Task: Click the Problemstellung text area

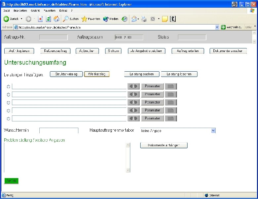Action: pyautogui.click(x=65, y=158)
